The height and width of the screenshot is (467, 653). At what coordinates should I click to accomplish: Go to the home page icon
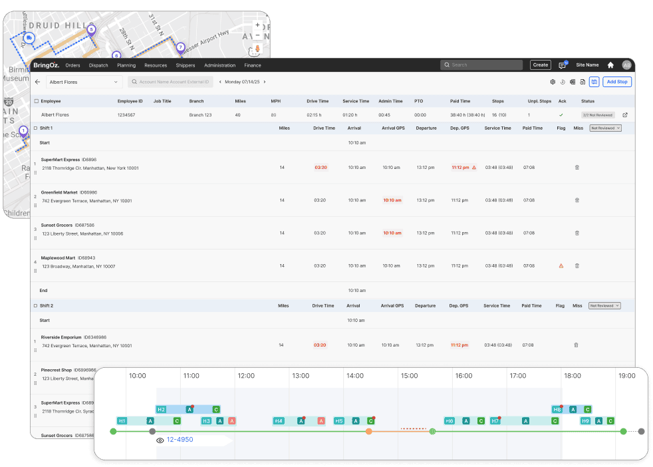pos(610,65)
